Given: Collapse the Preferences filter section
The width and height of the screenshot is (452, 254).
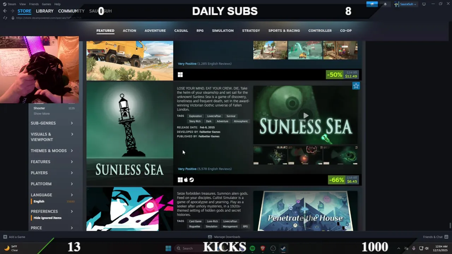Looking at the screenshot, I should pyautogui.click(x=52, y=211).
